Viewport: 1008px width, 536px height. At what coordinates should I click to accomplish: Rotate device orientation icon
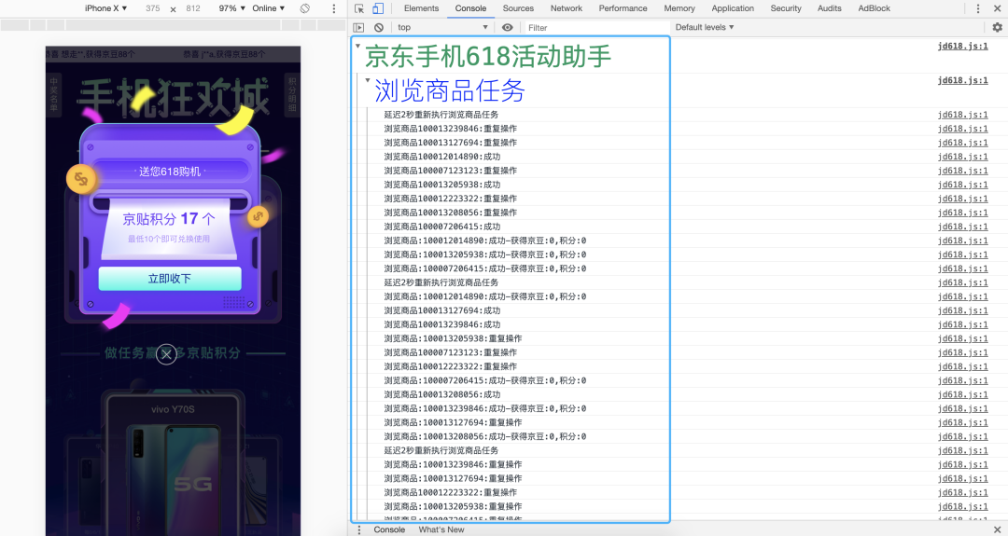point(304,8)
